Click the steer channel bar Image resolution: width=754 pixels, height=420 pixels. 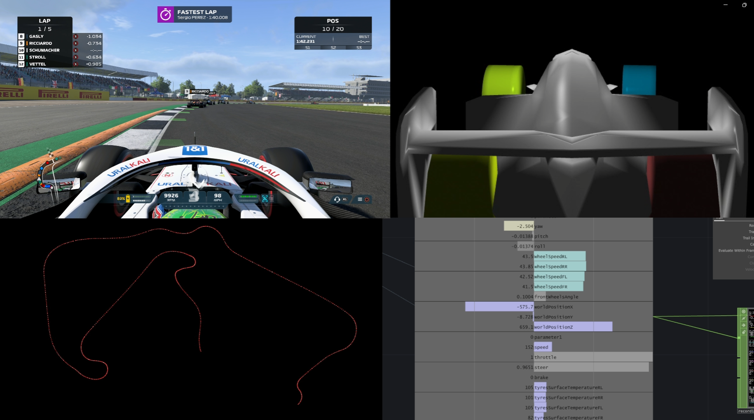pyautogui.click(x=591, y=367)
